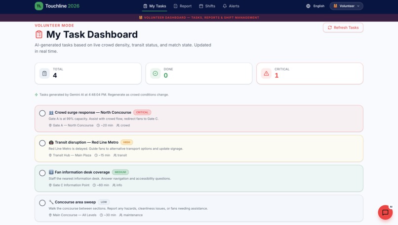Click the info tag on Fan information task
The height and width of the screenshot is (225, 398).
(117, 185)
